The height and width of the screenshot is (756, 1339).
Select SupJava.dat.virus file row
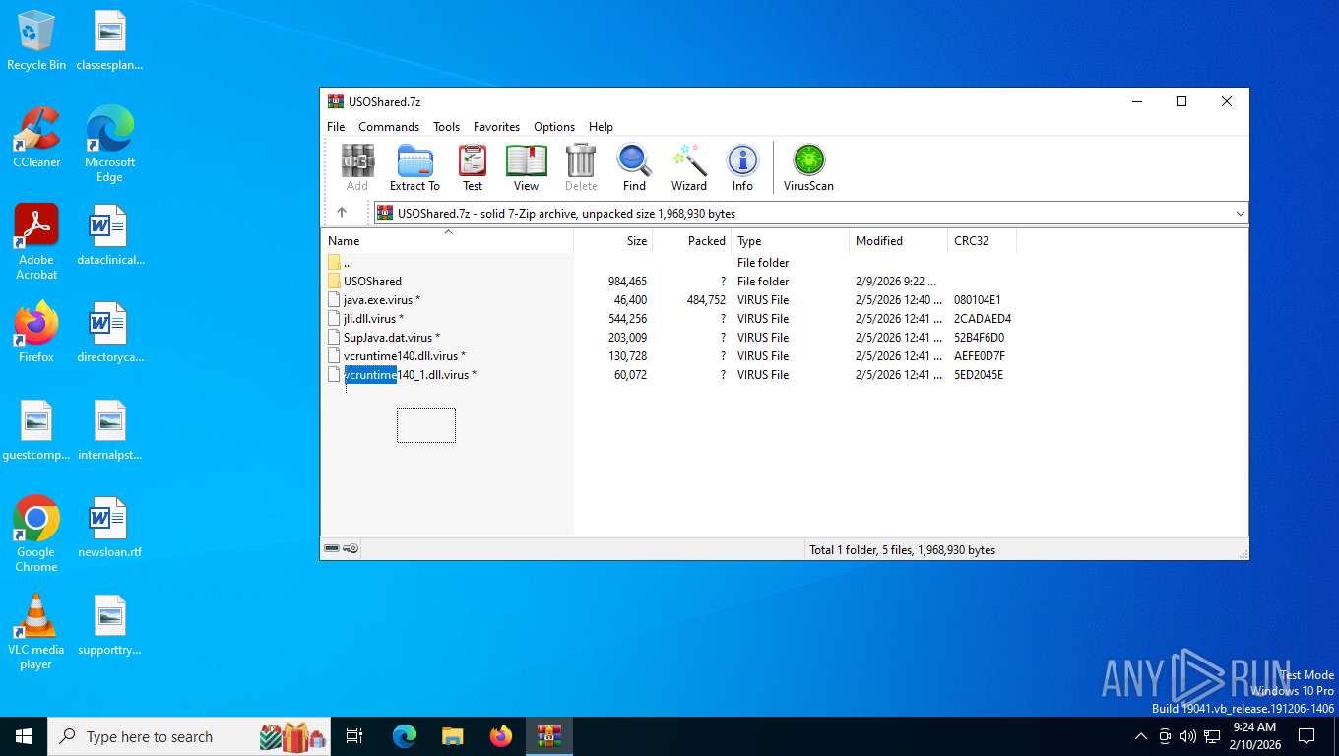coord(669,338)
